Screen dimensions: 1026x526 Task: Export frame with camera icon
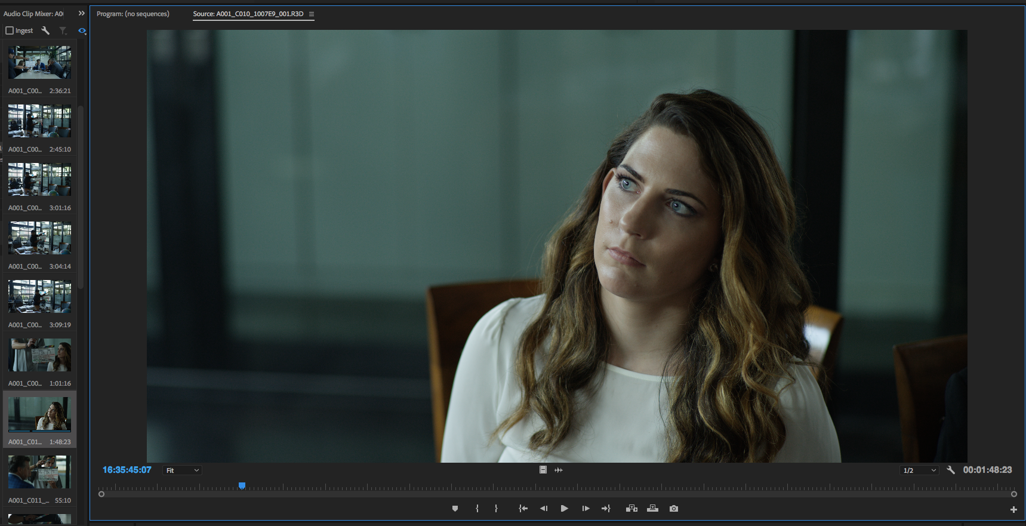pyautogui.click(x=674, y=509)
